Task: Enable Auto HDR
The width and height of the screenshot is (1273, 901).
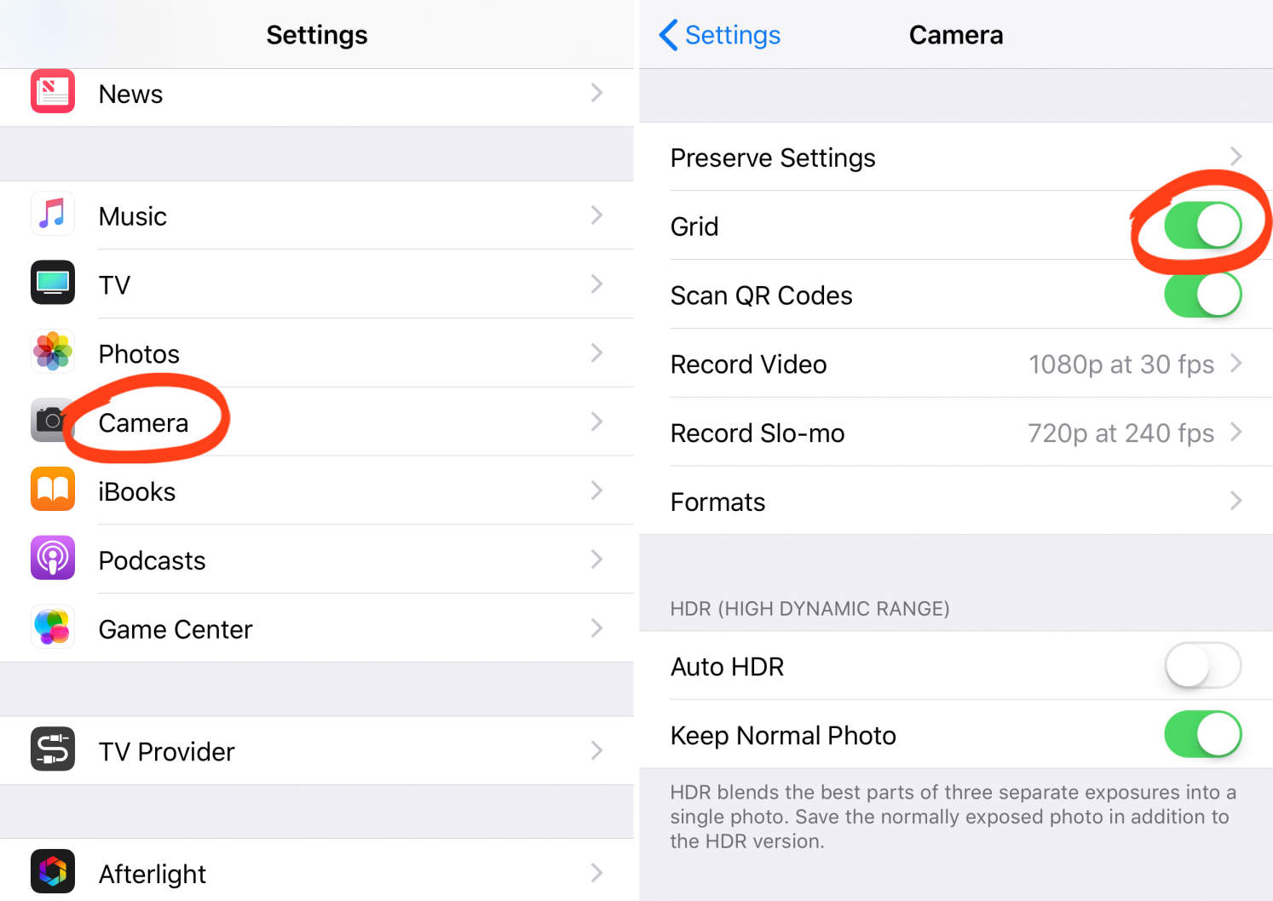Action: (1202, 666)
